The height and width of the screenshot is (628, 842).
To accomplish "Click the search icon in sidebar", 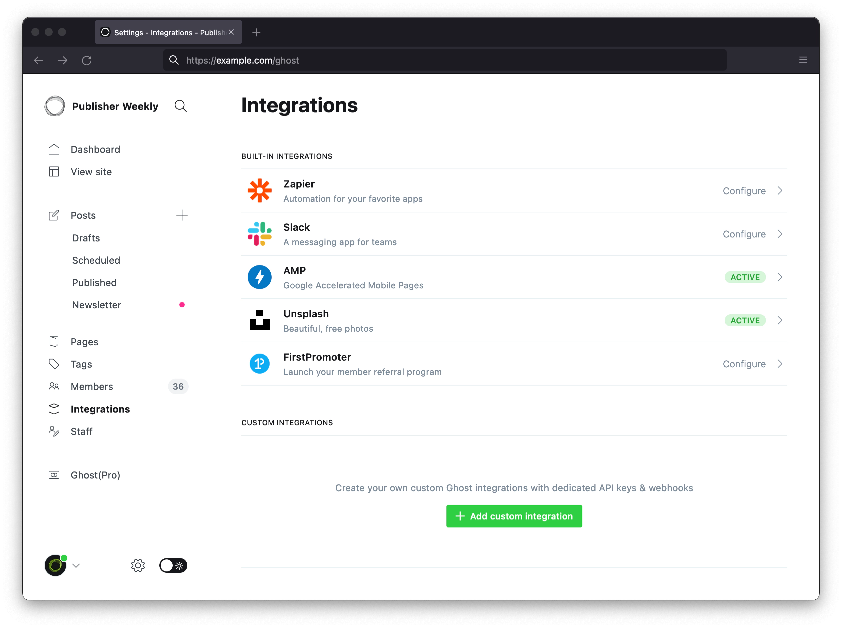I will 181,106.
